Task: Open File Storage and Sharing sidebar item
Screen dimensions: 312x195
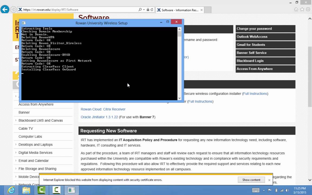Action: 37,169
